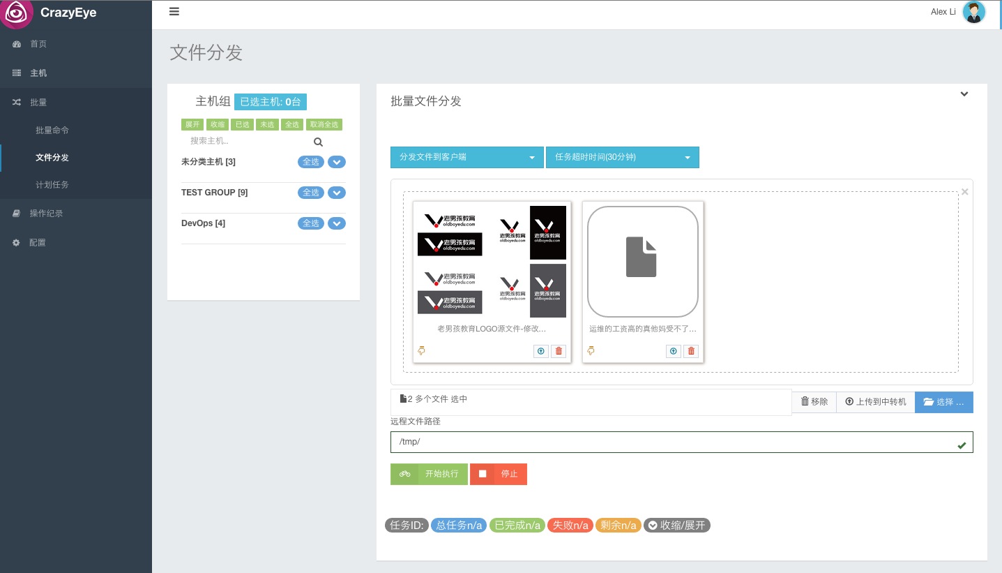This screenshot has width=1002, height=573.
Task: Upload the 老男孩教育LOGO源文件 file card
Action: (540, 351)
